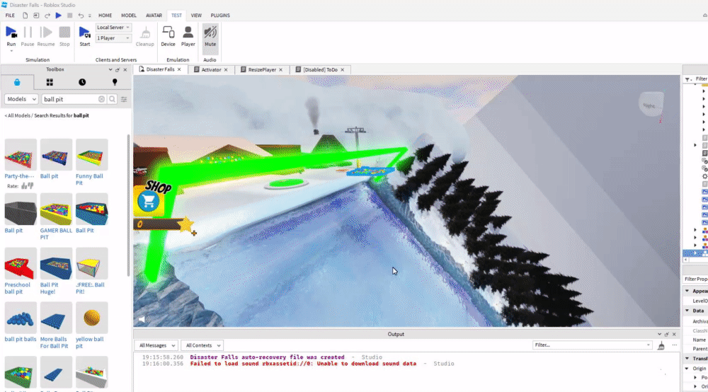Click the Cleanup broom icon

tap(145, 33)
